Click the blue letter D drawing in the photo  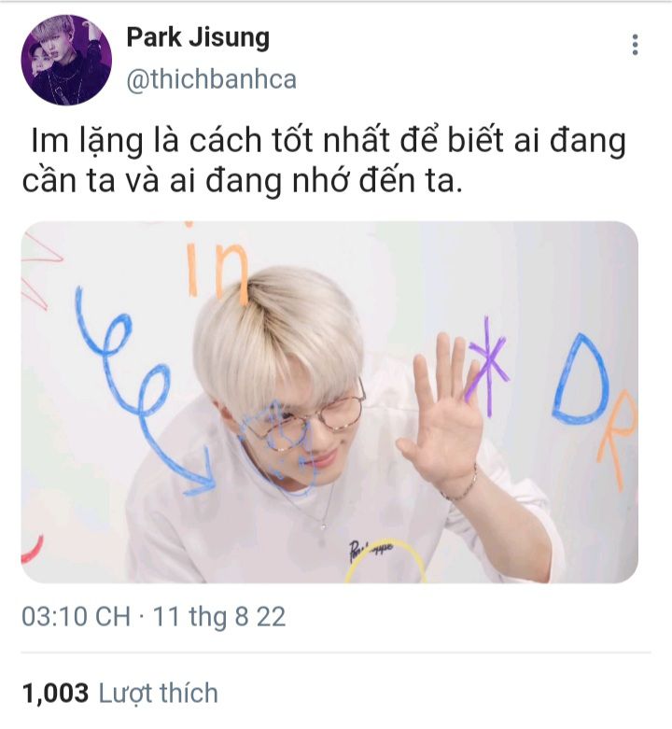(x=580, y=379)
